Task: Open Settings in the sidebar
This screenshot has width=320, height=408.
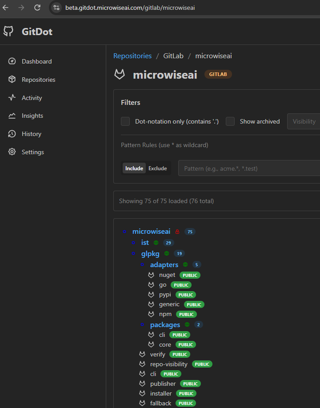Action: [x=33, y=152]
